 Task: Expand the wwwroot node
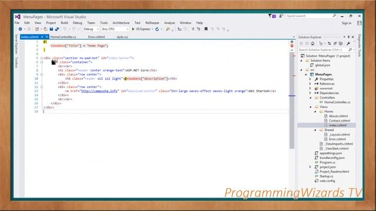point(310,89)
